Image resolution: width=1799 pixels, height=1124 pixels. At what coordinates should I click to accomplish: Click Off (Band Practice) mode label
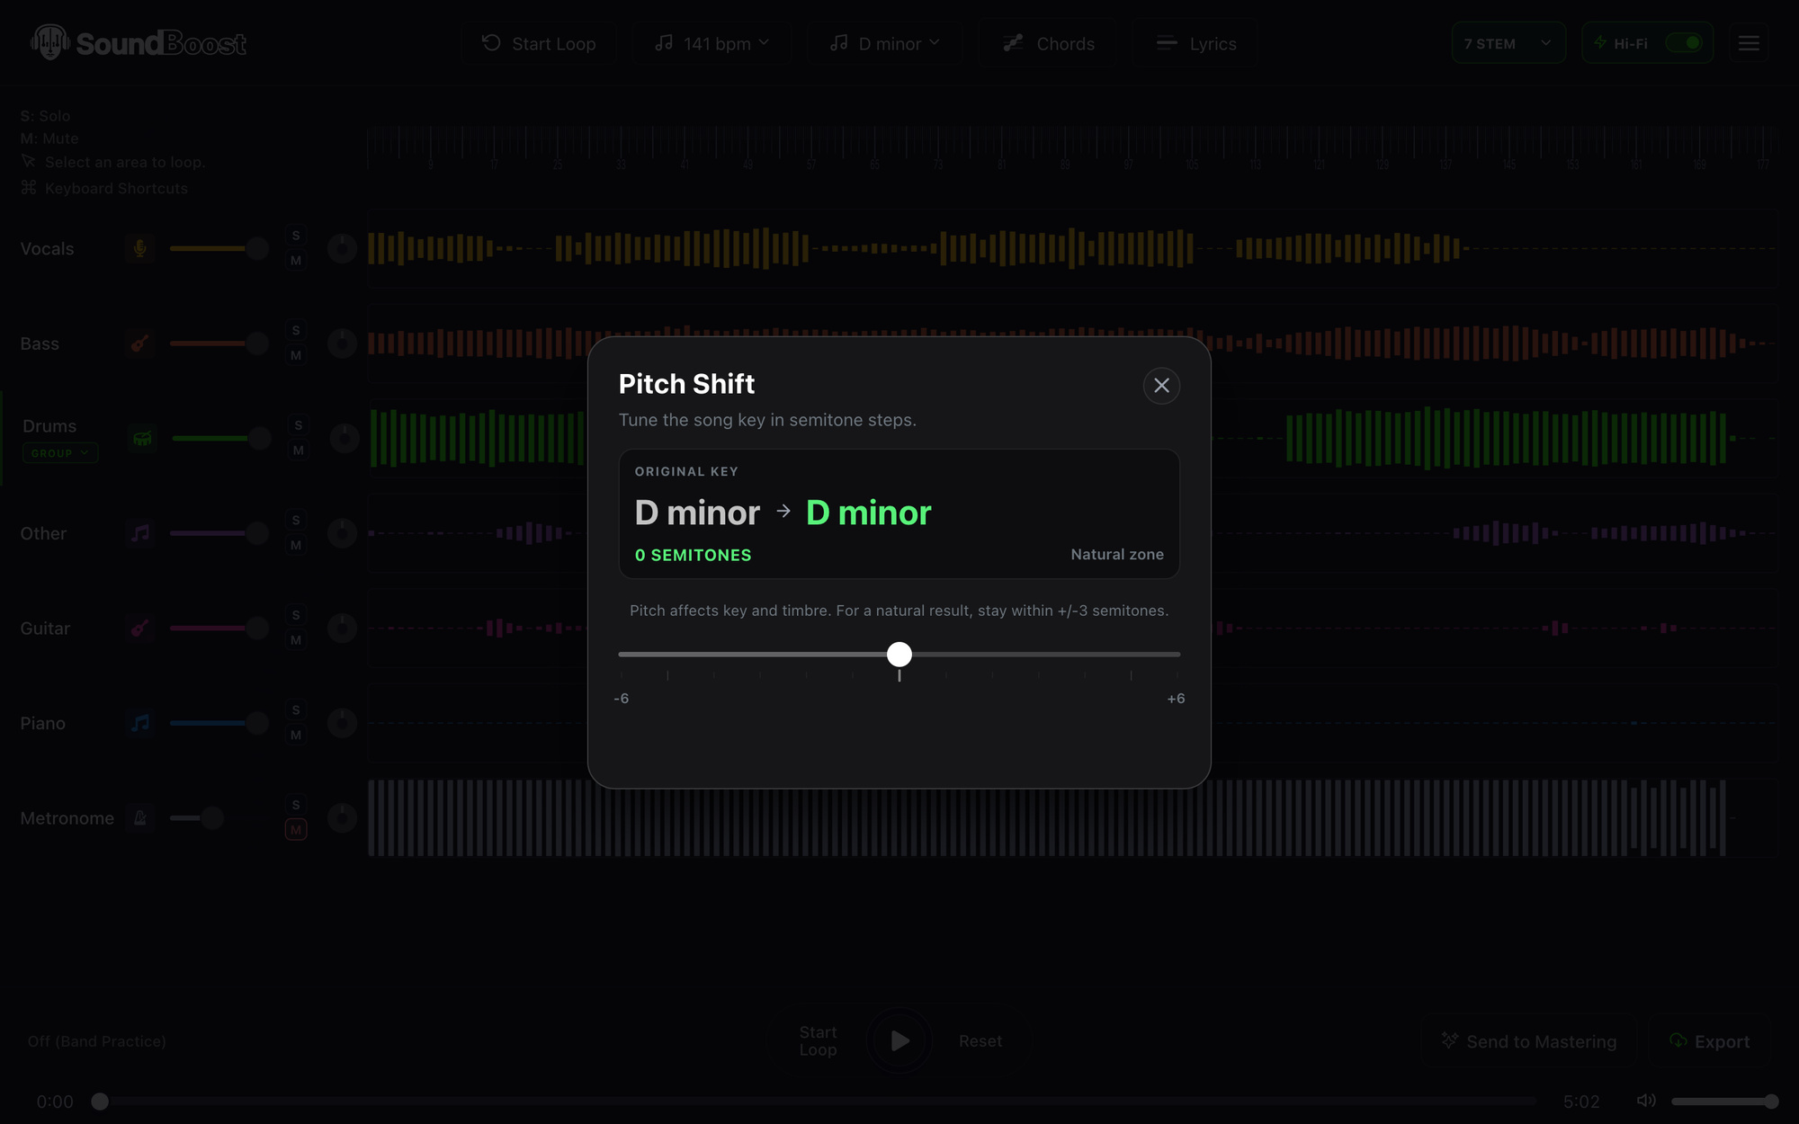(x=96, y=1041)
